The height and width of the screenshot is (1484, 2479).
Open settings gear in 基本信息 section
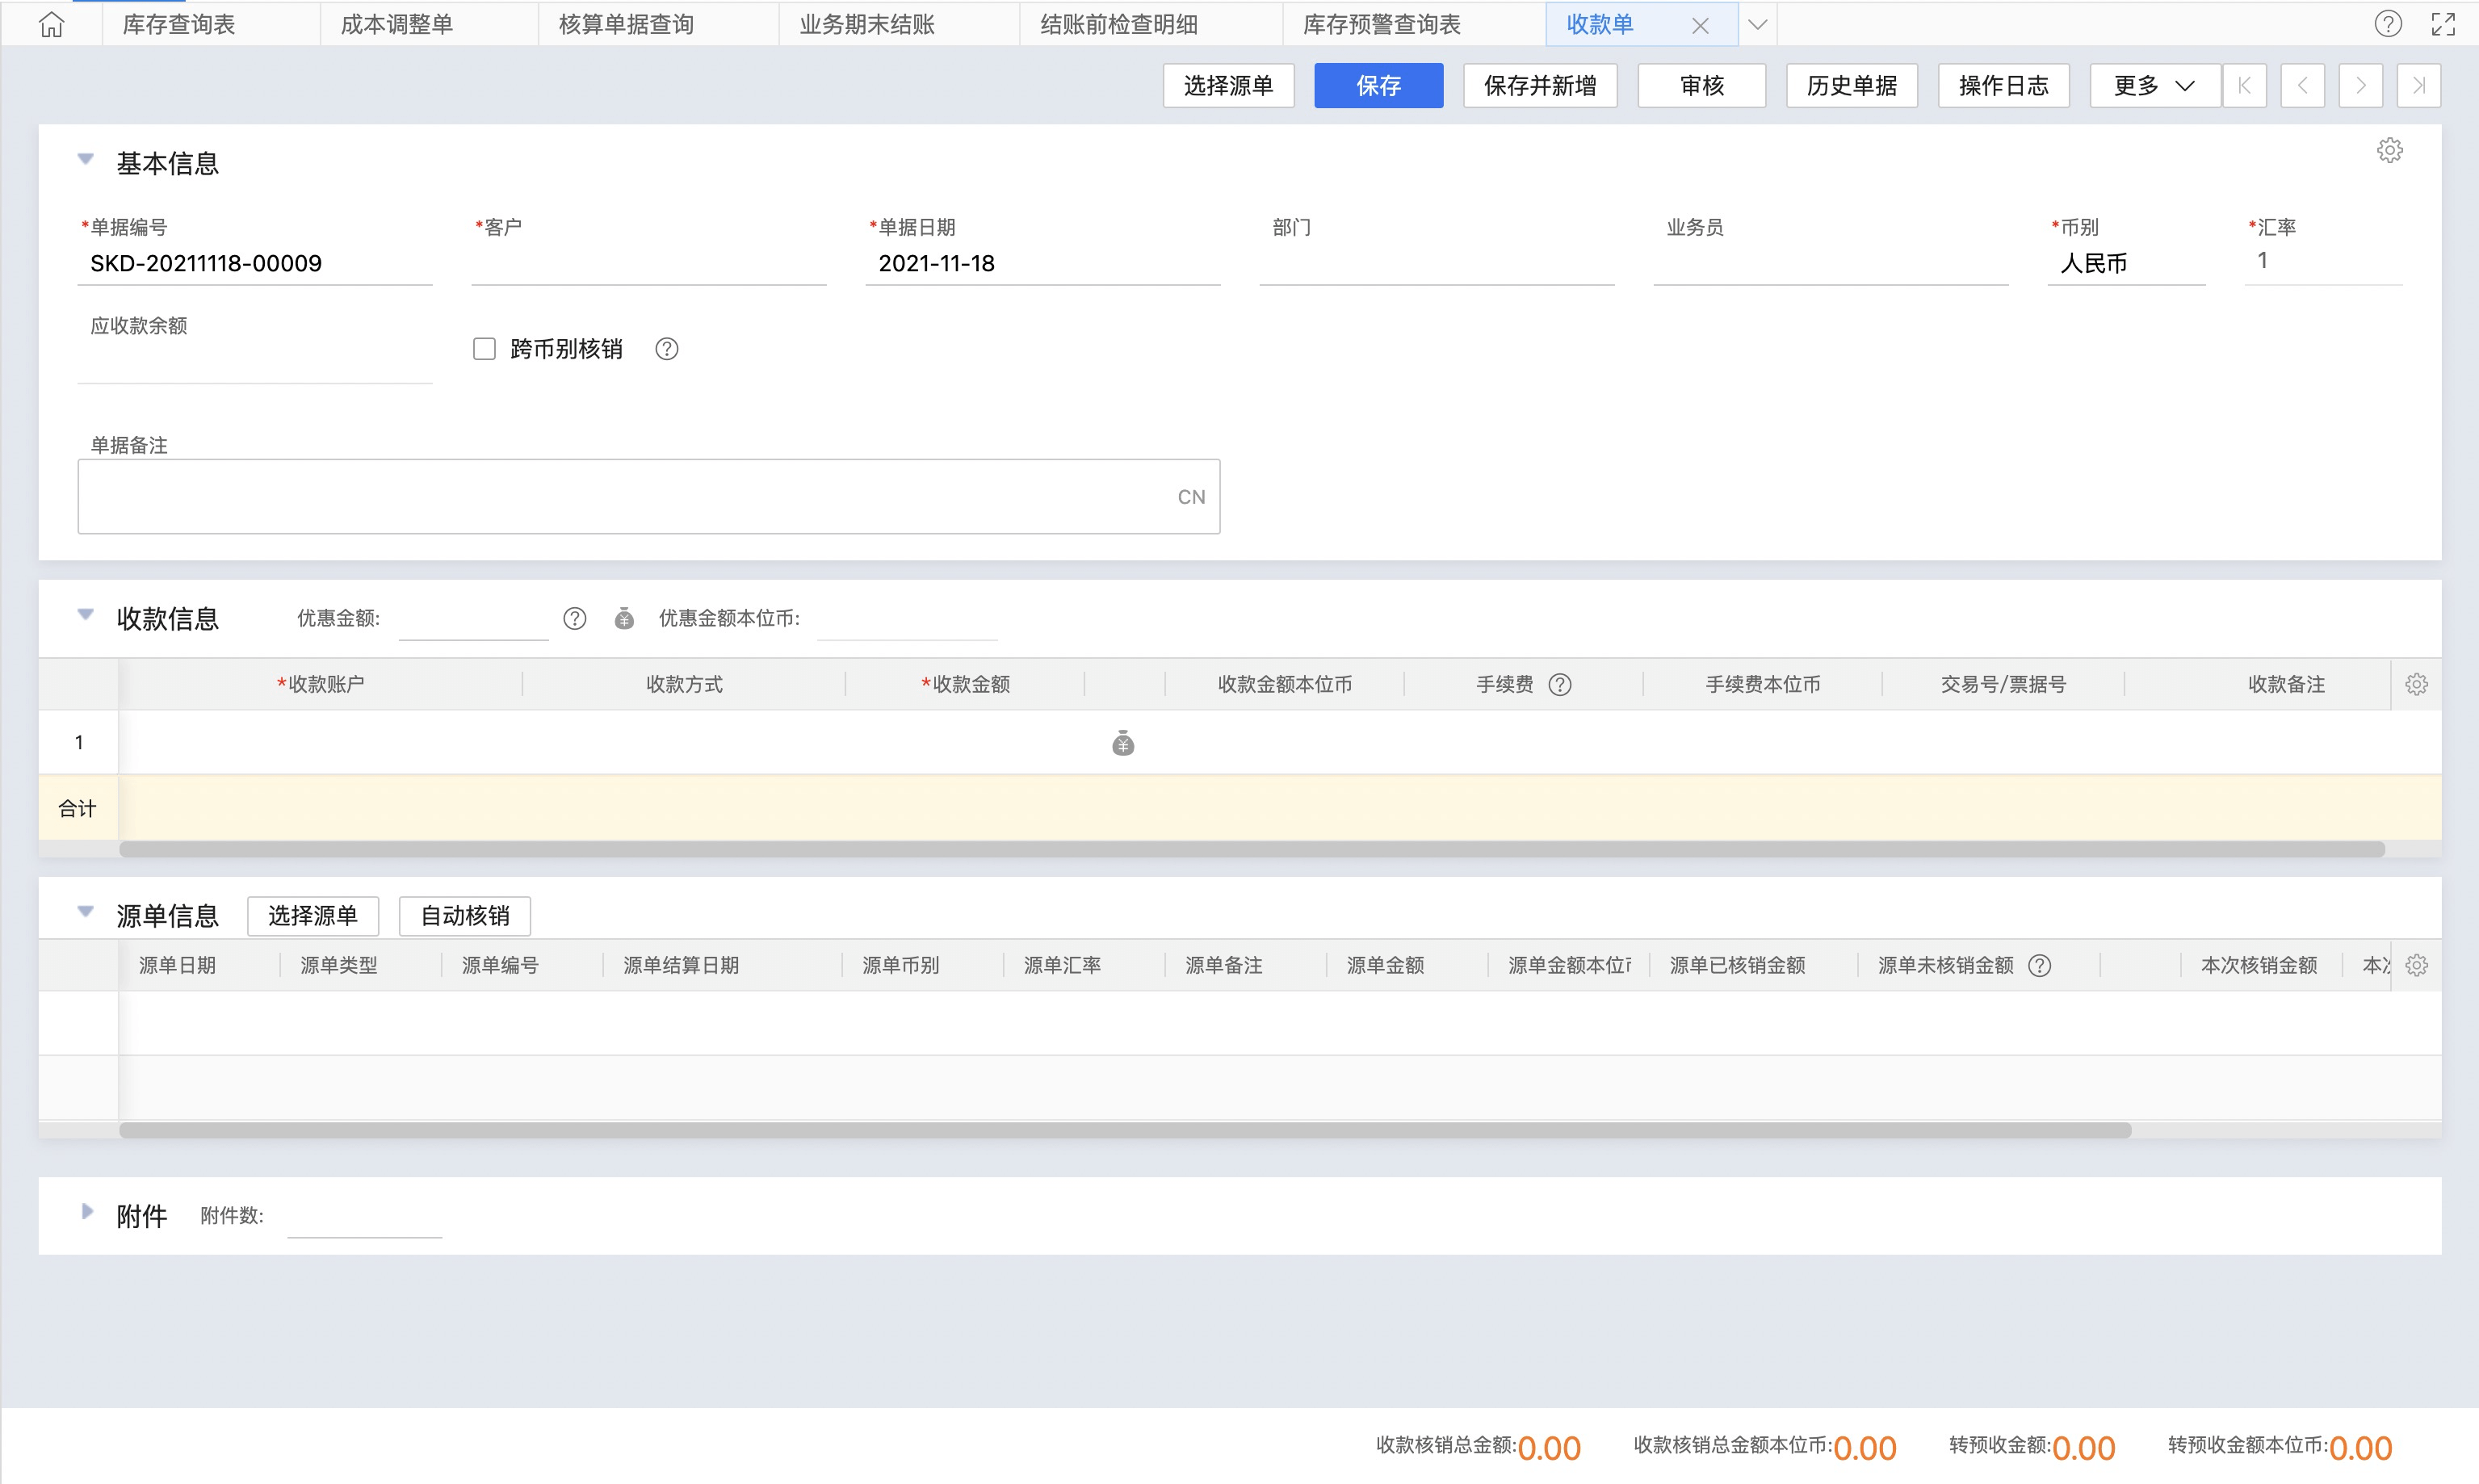click(2389, 151)
